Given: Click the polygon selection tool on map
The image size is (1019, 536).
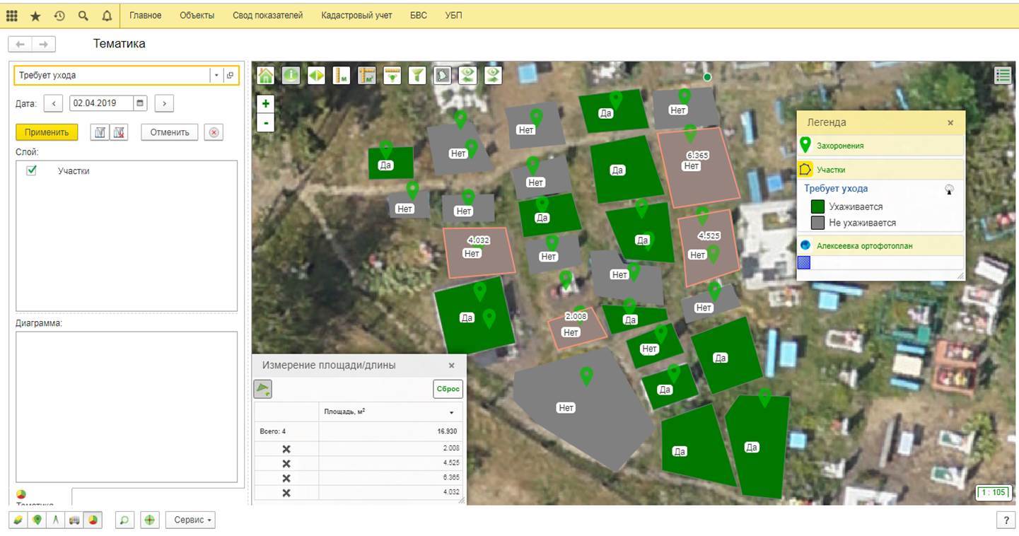Looking at the screenshot, I should [442, 75].
